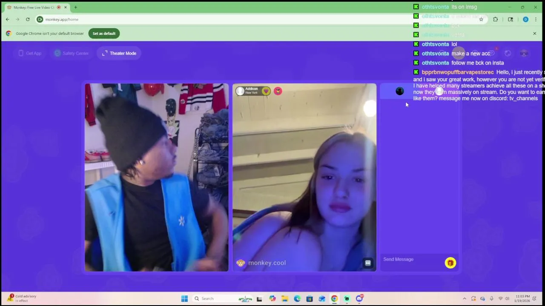This screenshot has height=306, width=545.
Task: Focus the Send Message field
Action: click(x=412, y=259)
